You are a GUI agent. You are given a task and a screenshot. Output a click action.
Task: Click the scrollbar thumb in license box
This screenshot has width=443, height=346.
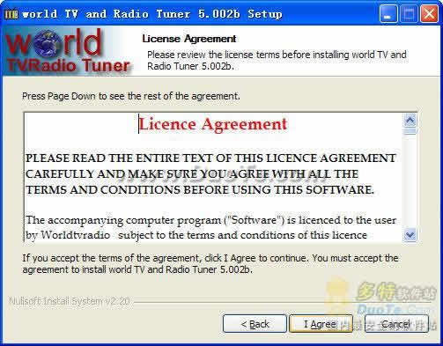(410, 131)
